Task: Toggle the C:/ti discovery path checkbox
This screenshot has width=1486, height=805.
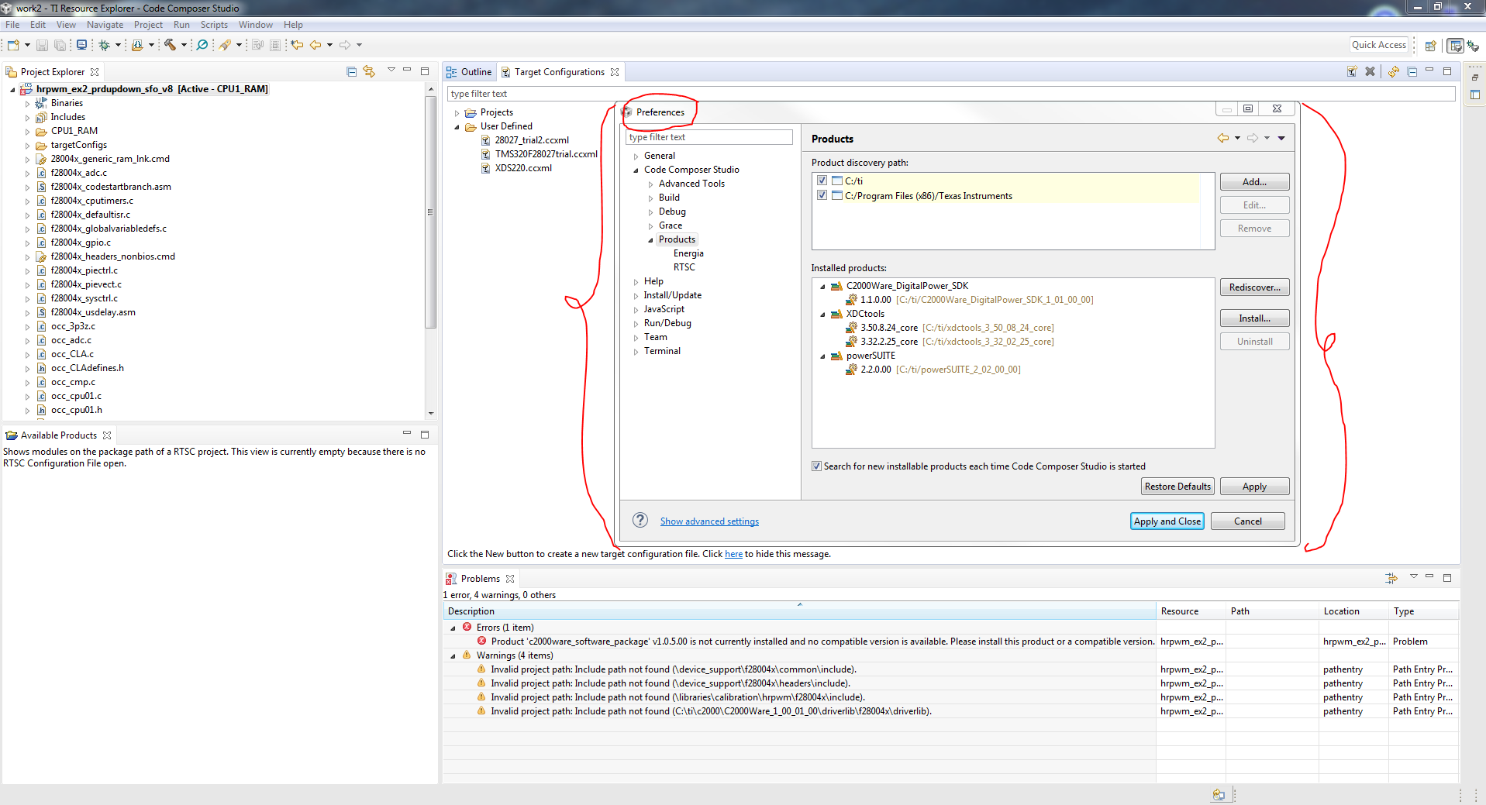Action: (x=822, y=181)
